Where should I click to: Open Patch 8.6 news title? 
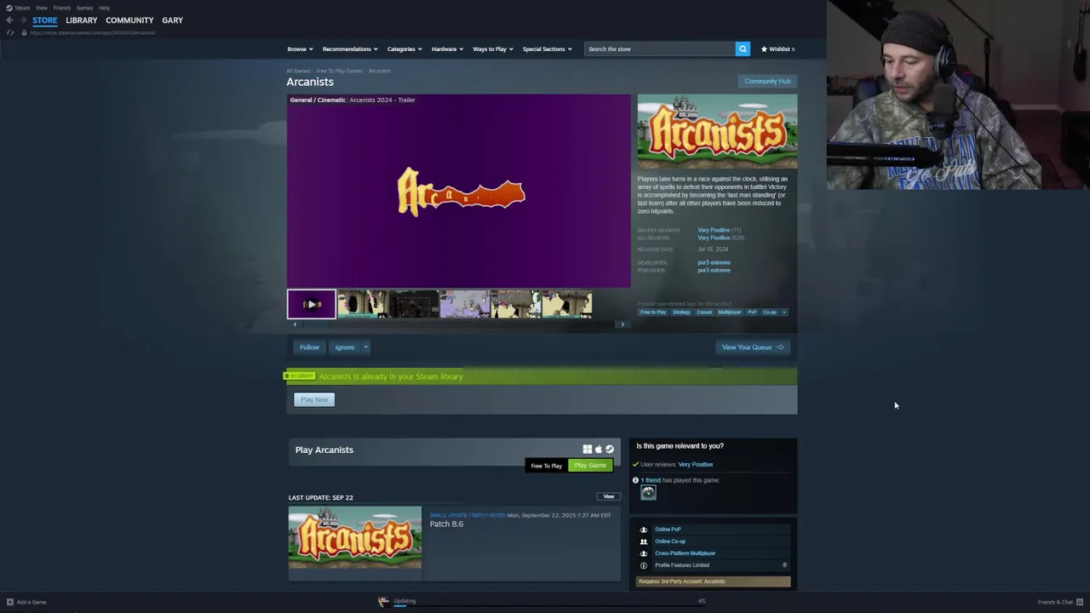(x=446, y=524)
